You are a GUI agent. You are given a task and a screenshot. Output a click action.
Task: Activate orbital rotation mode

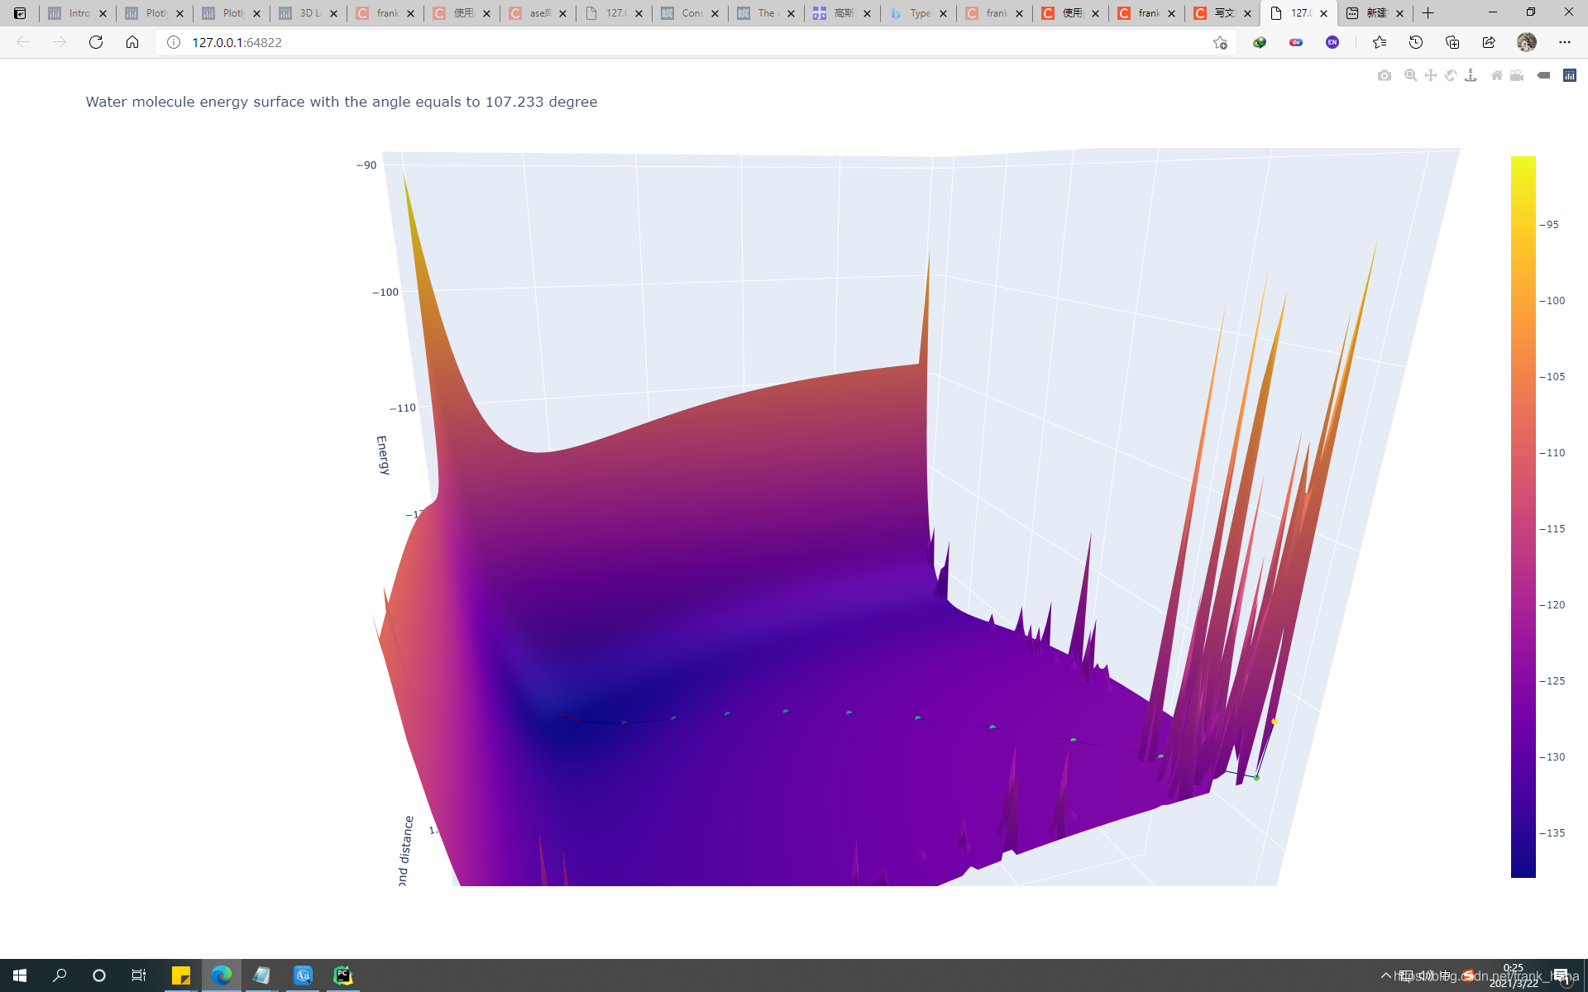click(x=1451, y=75)
